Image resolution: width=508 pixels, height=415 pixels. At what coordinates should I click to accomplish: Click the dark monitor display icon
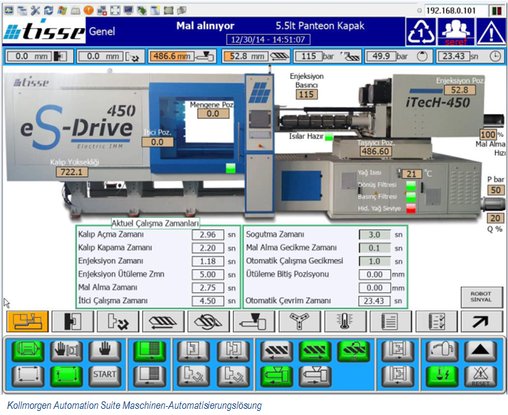point(128,10)
